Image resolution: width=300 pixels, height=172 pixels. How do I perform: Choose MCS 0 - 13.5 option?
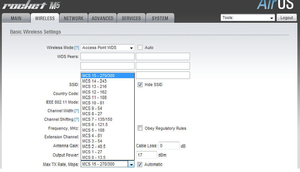[x=108, y=157]
